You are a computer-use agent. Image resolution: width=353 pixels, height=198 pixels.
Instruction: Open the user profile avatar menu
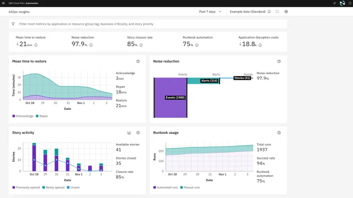(x=343, y=3)
